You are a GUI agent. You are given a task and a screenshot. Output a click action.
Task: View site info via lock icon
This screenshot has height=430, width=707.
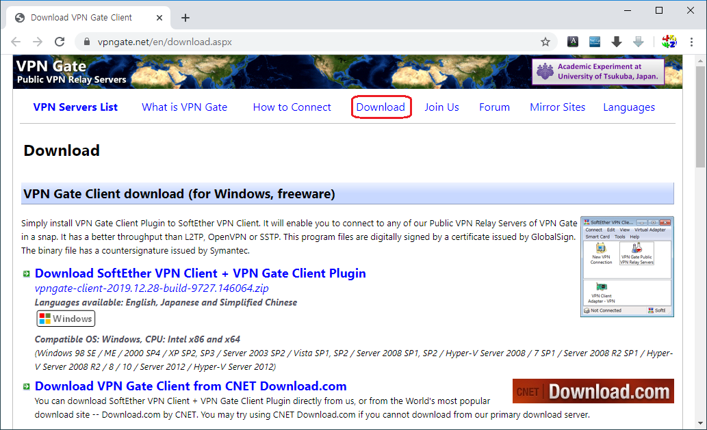point(87,42)
